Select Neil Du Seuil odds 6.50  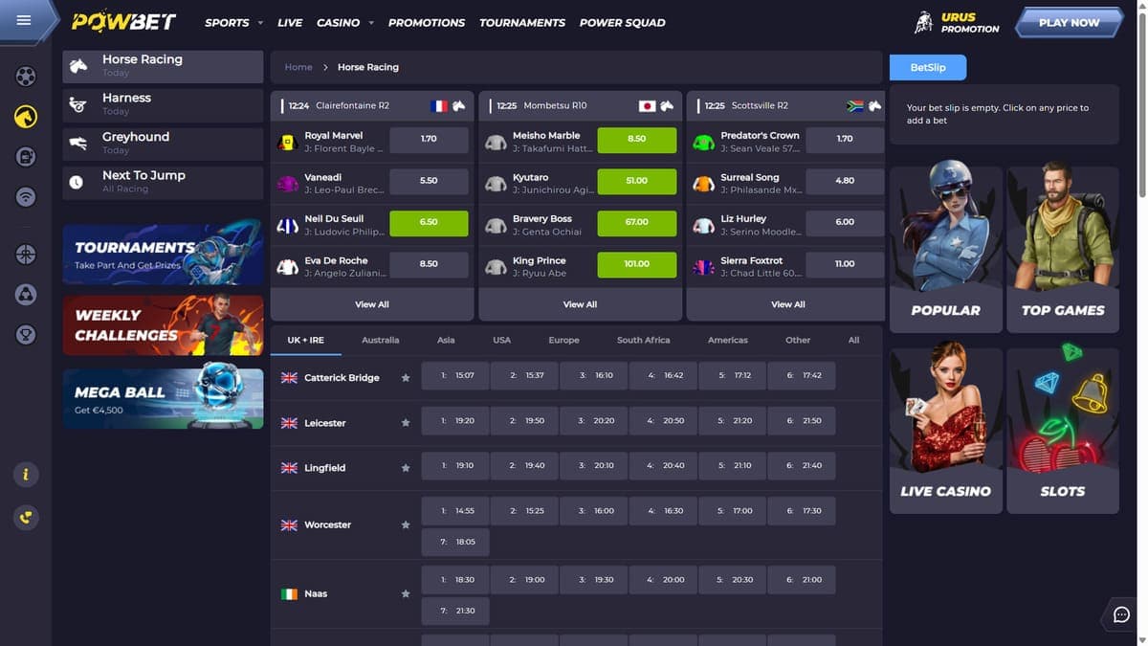coord(429,223)
